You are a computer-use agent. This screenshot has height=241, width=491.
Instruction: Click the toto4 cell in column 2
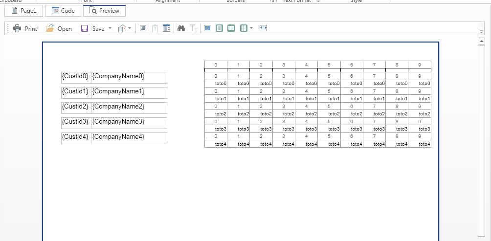point(261,144)
